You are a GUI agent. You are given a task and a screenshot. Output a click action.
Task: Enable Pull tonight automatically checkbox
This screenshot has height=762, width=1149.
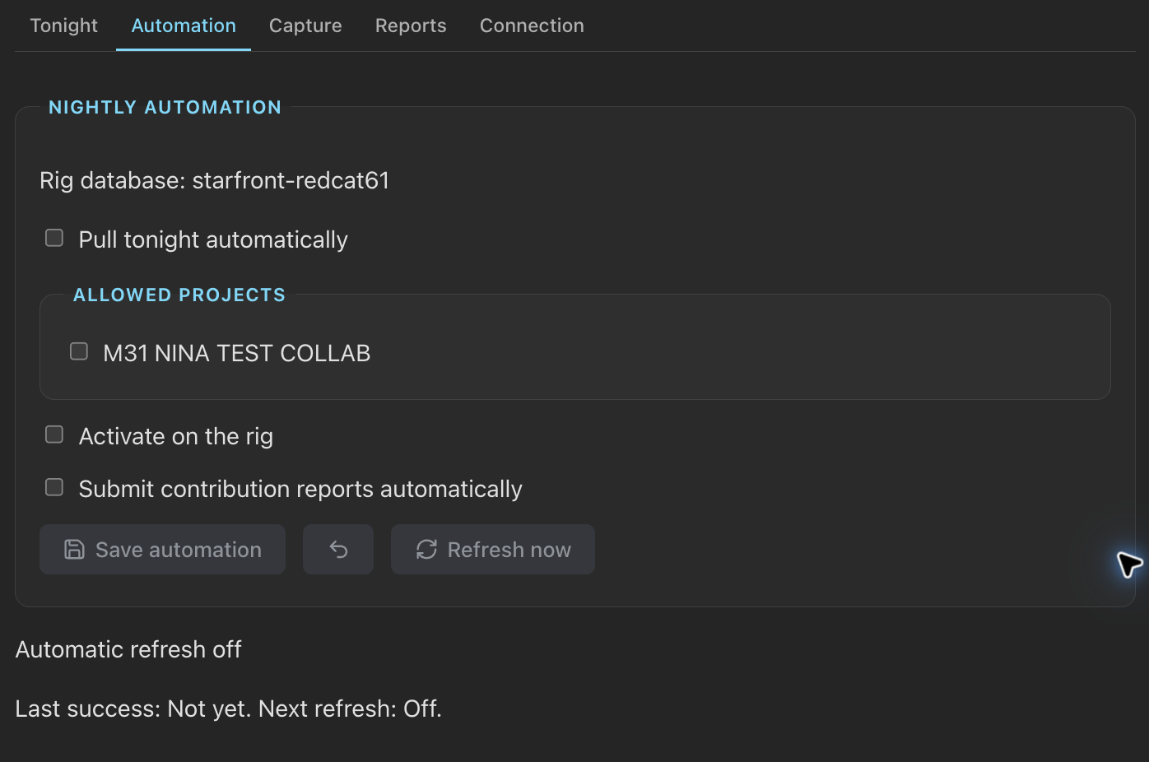pyautogui.click(x=54, y=238)
